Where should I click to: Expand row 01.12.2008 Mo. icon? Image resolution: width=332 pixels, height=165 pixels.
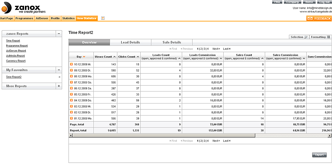coord(71,118)
